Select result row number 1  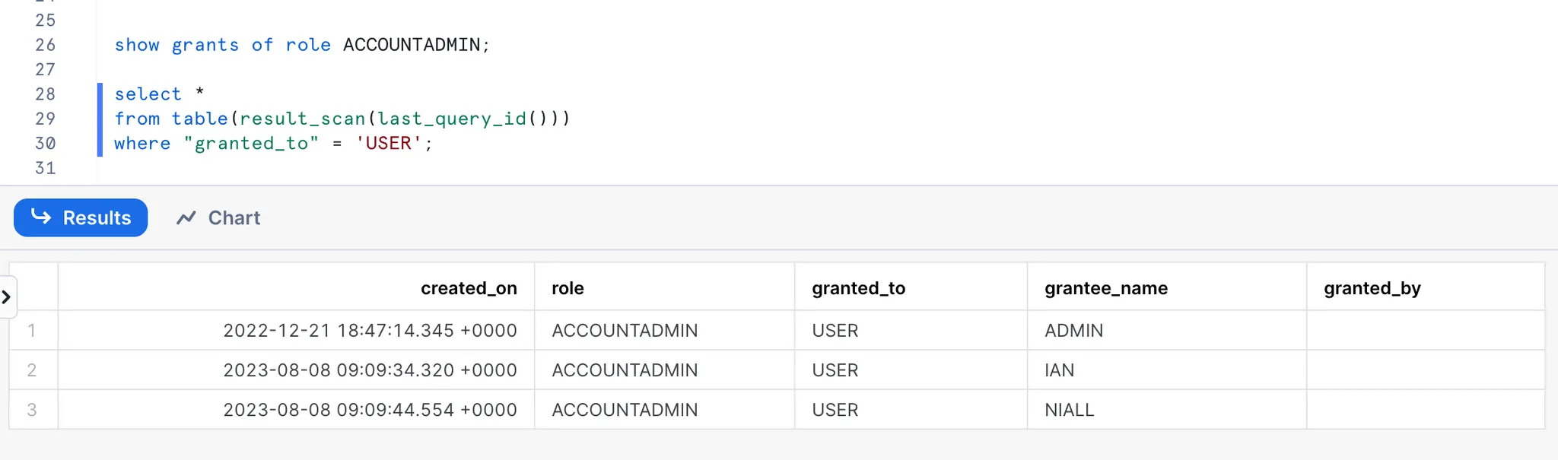tap(33, 330)
